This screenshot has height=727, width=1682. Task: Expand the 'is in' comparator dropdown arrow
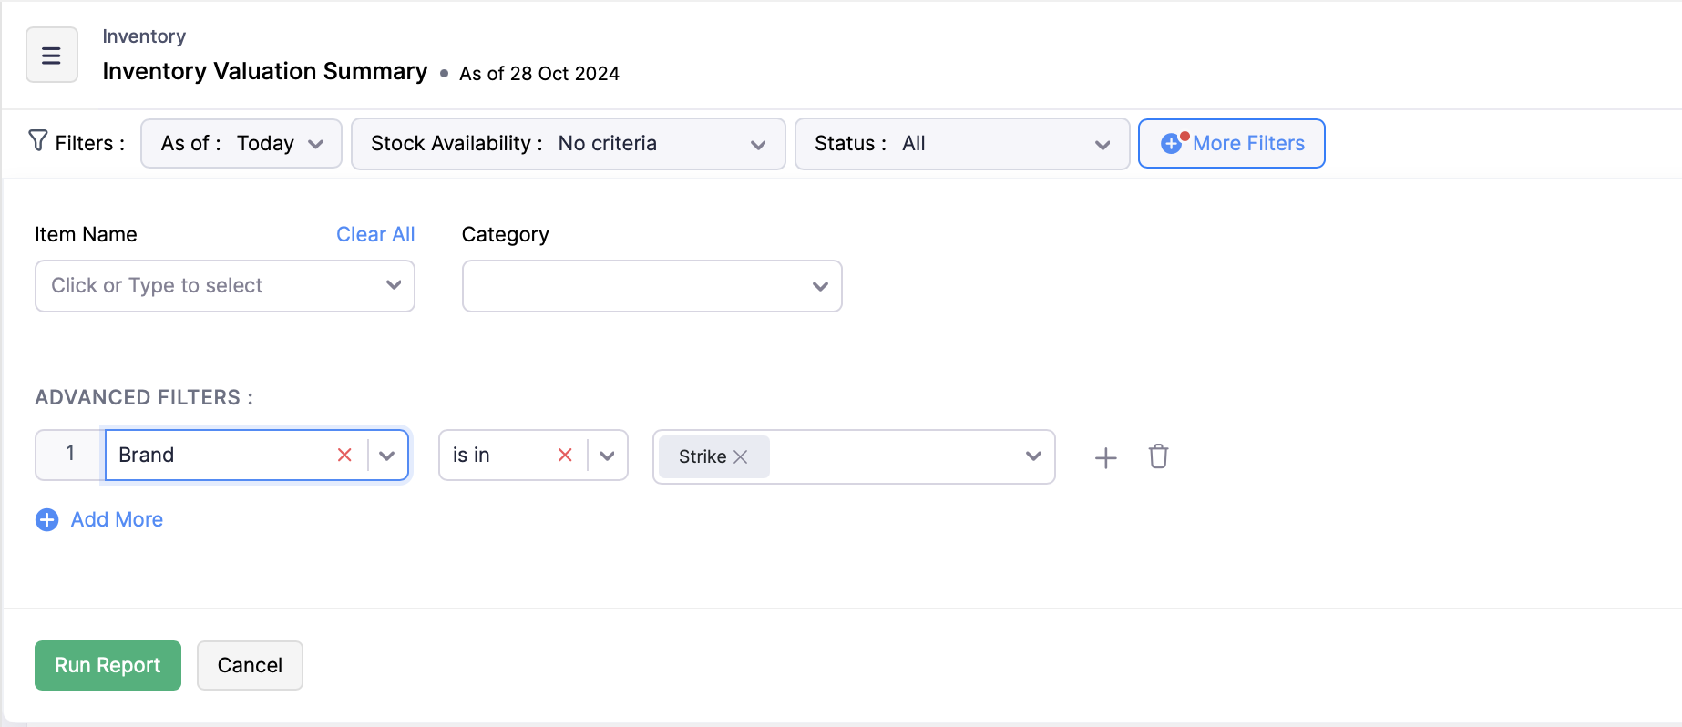point(607,456)
